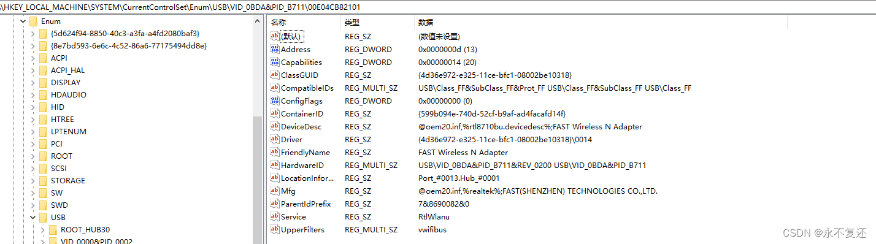The height and width of the screenshot is (244, 876).
Task: Expand the SCSI key
Action: [33, 168]
